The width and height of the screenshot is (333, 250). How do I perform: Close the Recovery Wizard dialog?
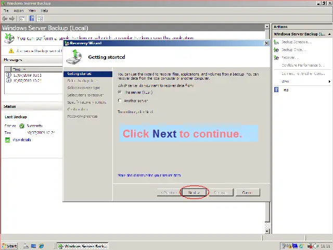pyautogui.click(x=266, y=43)
